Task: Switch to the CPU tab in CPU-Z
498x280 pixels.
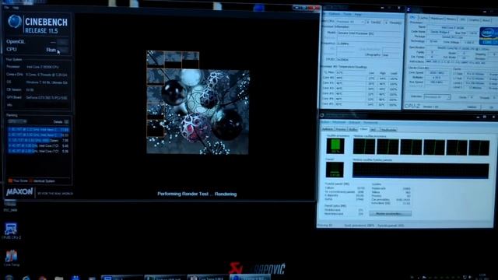Action: [412, 17]
